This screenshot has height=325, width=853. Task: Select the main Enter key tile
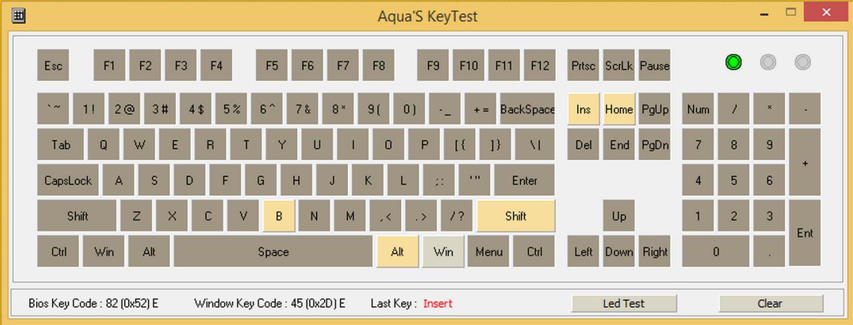tap(525, 180)
